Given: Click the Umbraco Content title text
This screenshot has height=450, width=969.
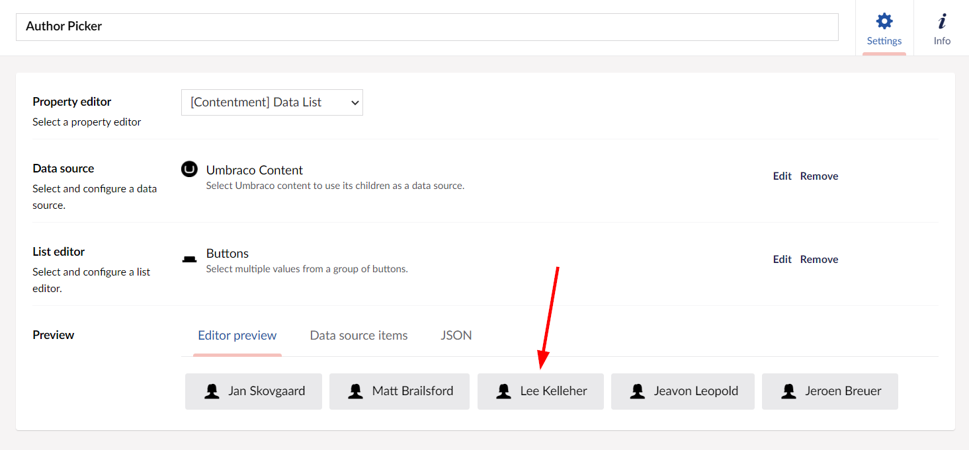Looking at the screenshot, I should pos(255,170).
